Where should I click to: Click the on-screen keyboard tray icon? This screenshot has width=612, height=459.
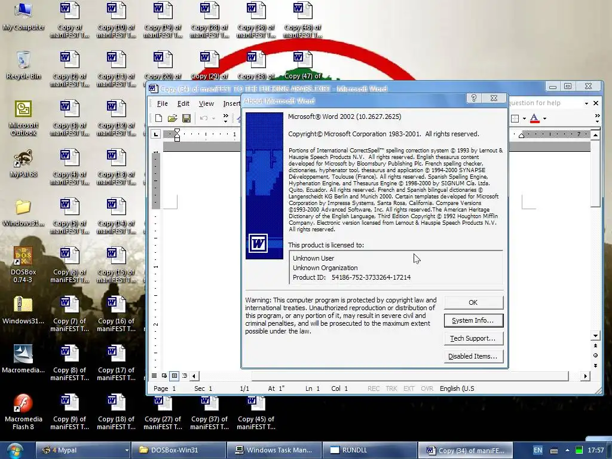(554, 451)
